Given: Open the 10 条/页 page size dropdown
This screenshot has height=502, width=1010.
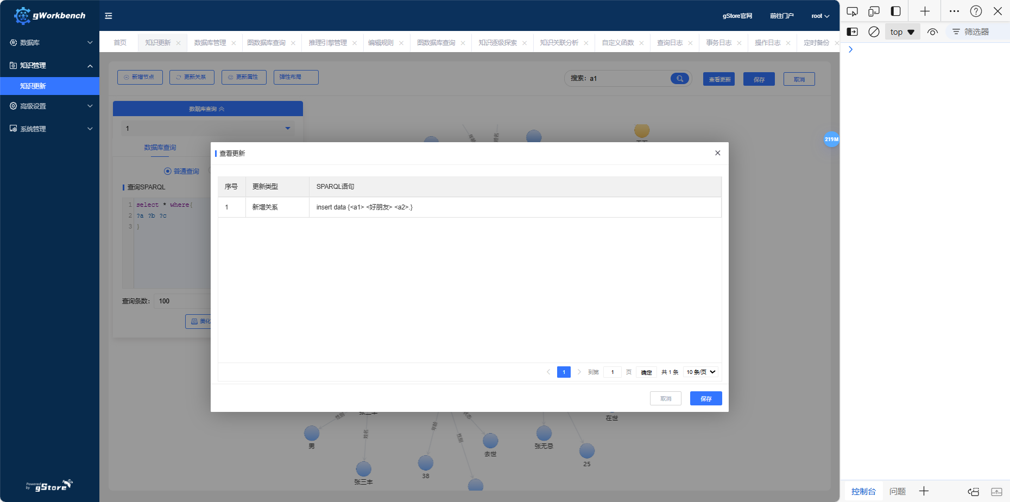Looking at the screenshot, I should 701,372.
